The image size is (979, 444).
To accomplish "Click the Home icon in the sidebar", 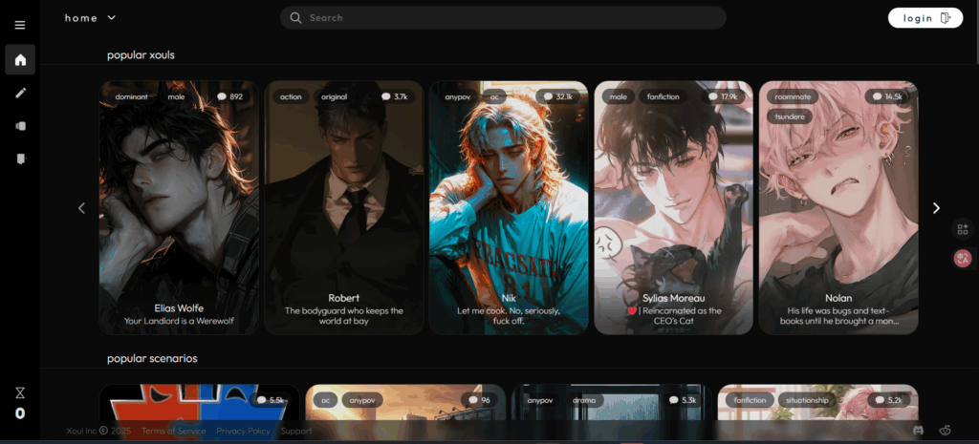I will tap(20, 59).
